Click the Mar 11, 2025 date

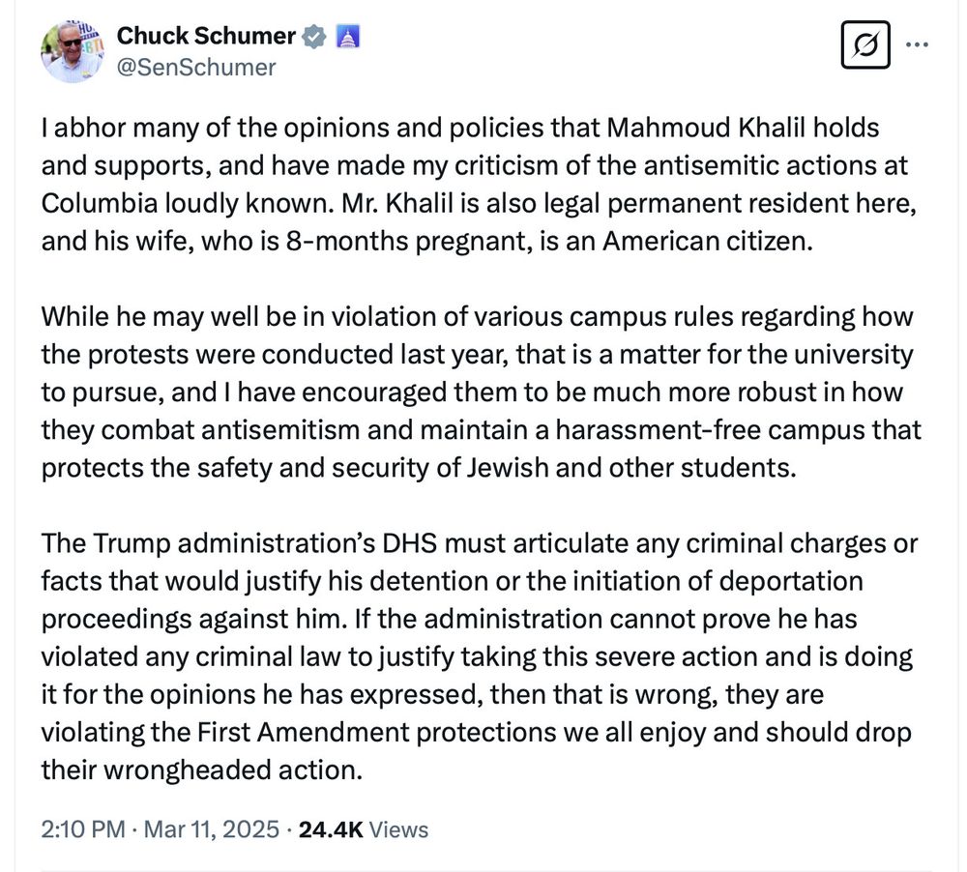tap(212, 829)
